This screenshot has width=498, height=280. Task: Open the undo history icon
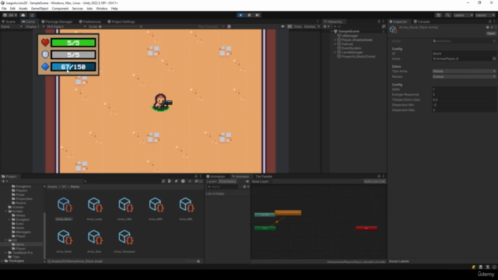coord(439,15)
